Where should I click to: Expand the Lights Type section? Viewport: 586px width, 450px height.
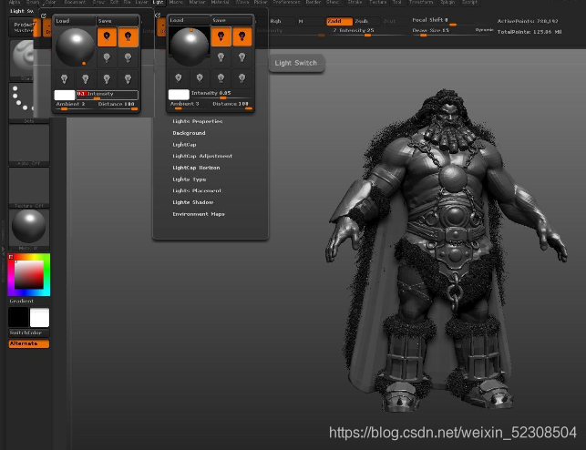tap(189, 179)
